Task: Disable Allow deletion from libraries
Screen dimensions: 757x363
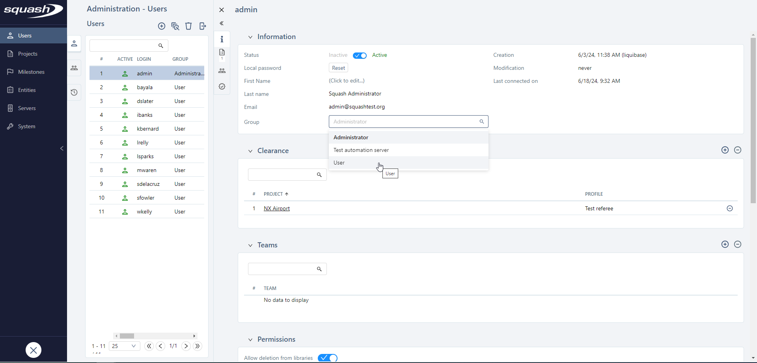Action: point(328,358)
